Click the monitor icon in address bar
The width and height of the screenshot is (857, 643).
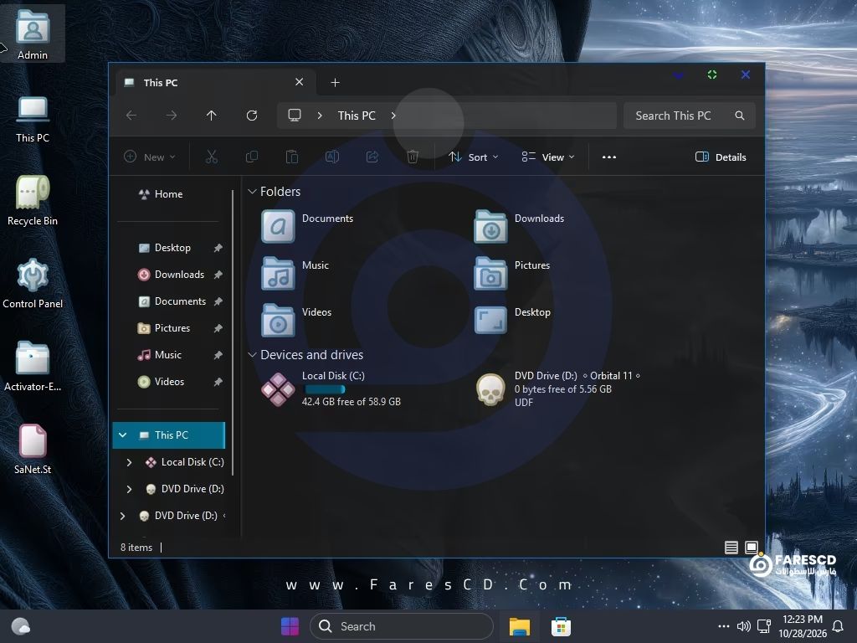(295, 115)
